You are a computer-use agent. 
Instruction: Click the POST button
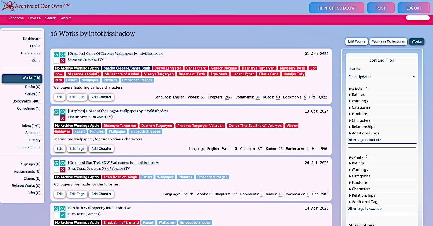pyautogui.click(x=381, y=8)
